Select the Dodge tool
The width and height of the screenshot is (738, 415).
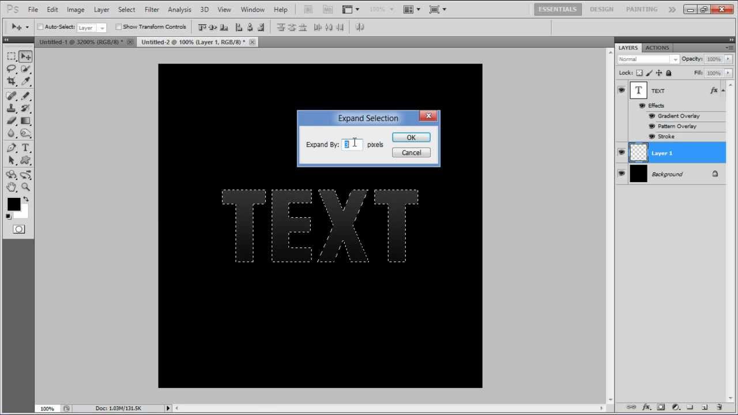point(25,134)
